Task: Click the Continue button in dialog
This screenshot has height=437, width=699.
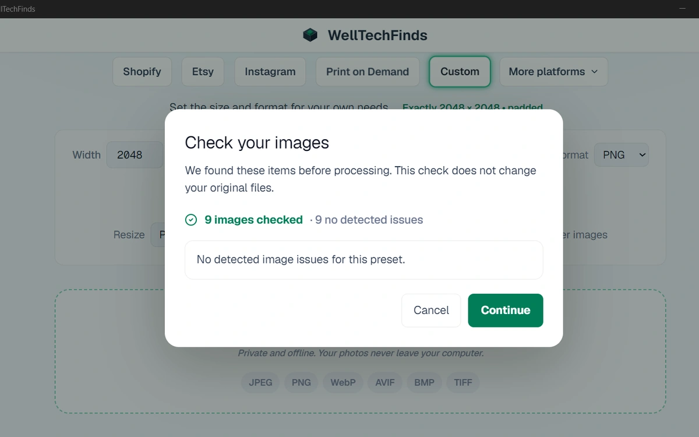Action: (x=506, y=310)
